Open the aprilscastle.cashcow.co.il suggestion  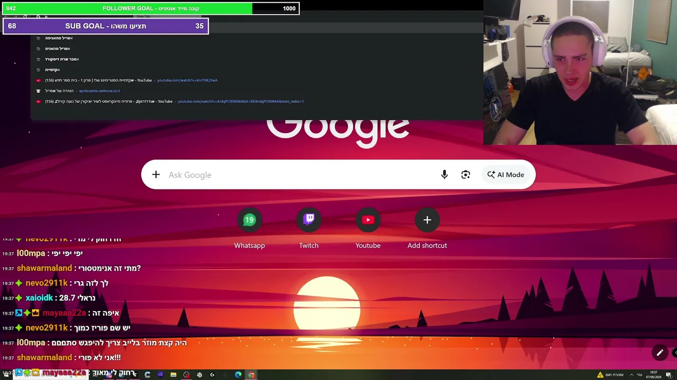257,91
